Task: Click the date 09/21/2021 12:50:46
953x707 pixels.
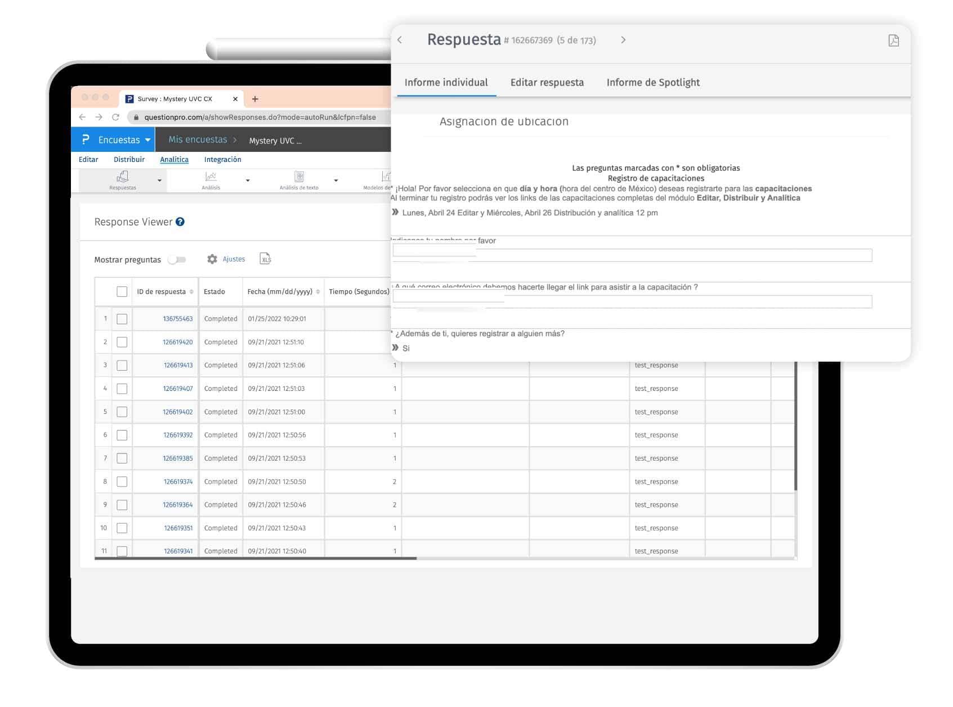Action: pos(277,505)
